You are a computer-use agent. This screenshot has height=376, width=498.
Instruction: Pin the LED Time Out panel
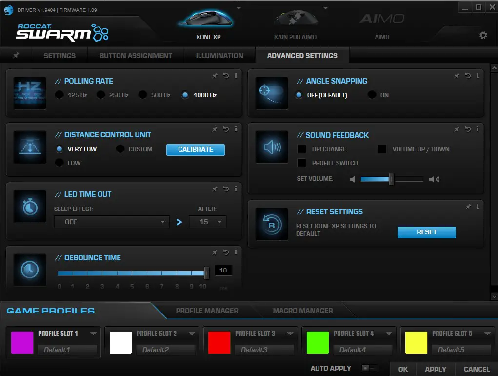coord(215,189)
